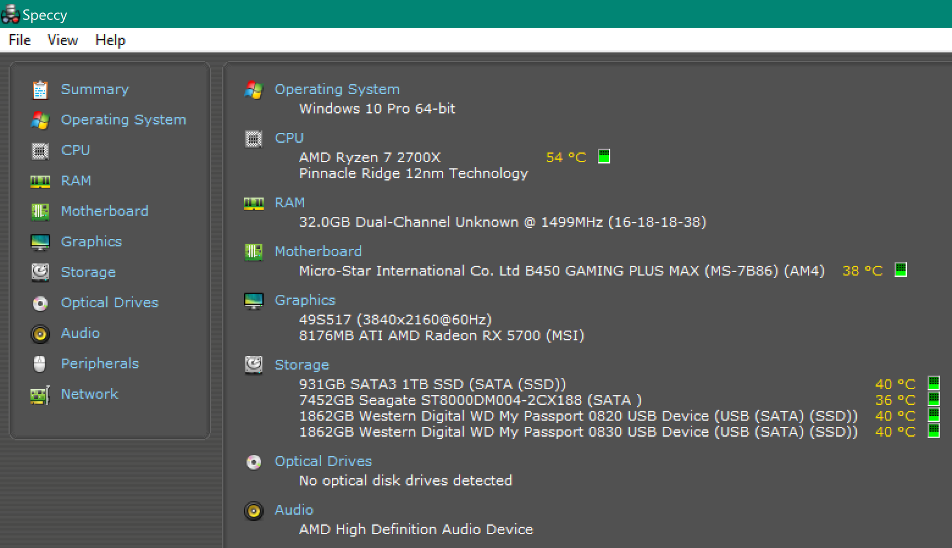Open the View menu
Image resolution: width=952 pixels, height=548 pixels.
62,40
